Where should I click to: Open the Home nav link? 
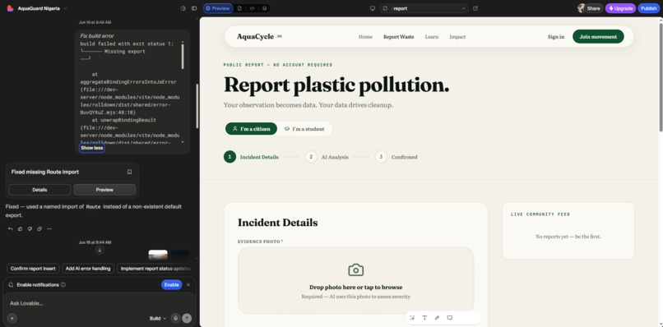point(365,37)
